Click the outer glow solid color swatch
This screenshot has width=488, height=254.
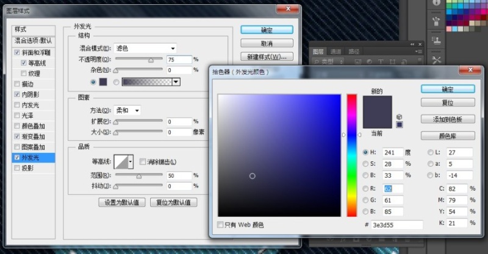click(x=102, y=82)
